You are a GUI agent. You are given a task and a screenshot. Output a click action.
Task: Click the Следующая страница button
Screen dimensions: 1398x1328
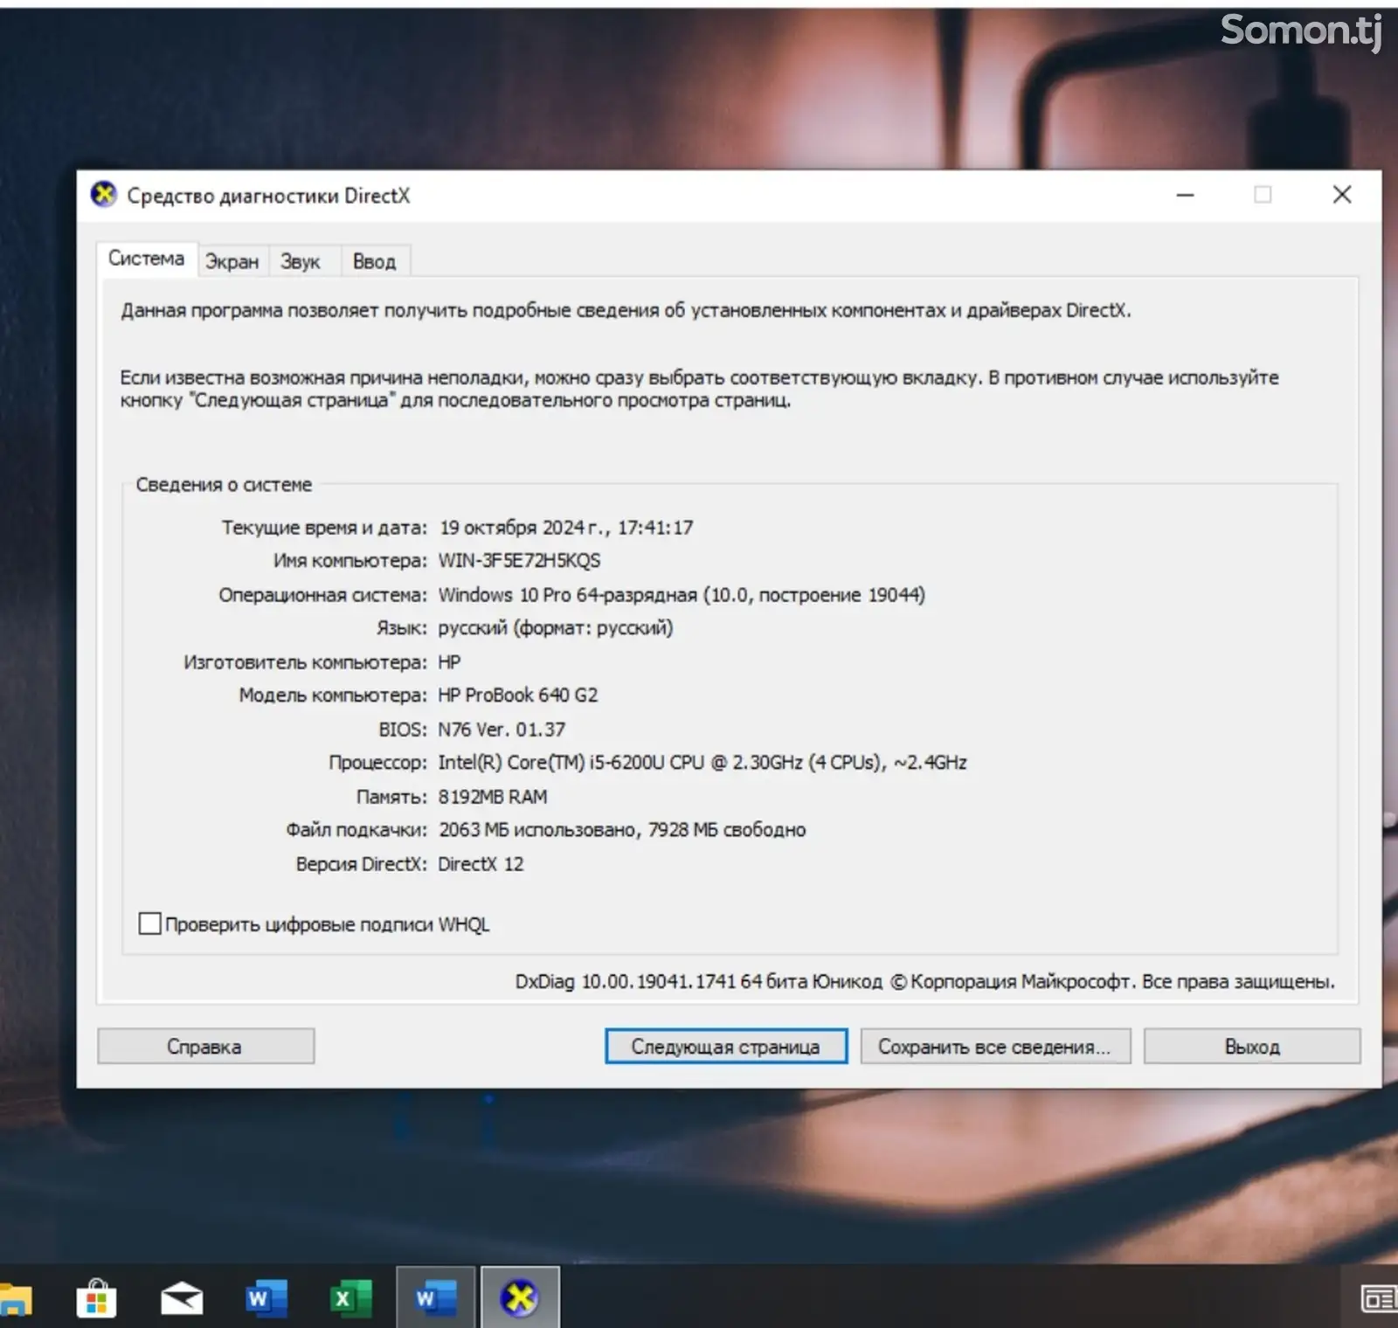[725, 1046]
